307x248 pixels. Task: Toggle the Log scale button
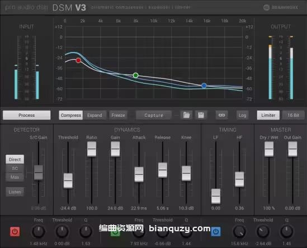click(x=242, y=115)
